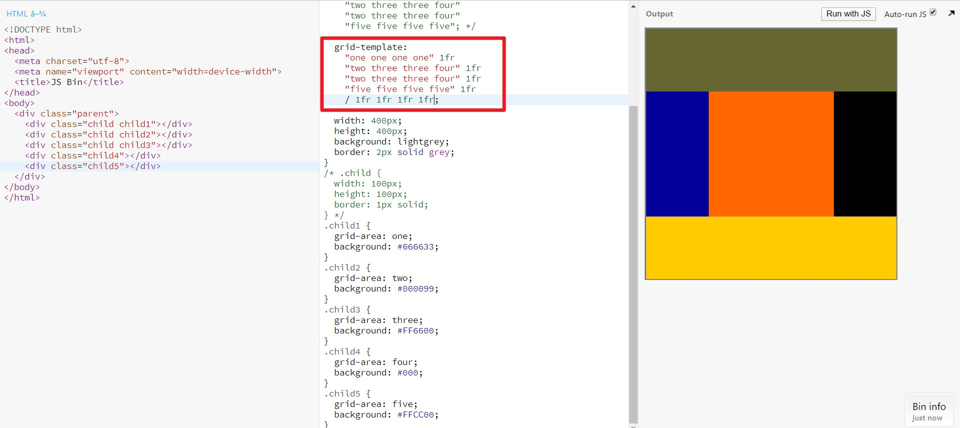Click the div class="child child2" line
Image resolution: width=960 pixels, height=428 pixels.
(109, 134)
